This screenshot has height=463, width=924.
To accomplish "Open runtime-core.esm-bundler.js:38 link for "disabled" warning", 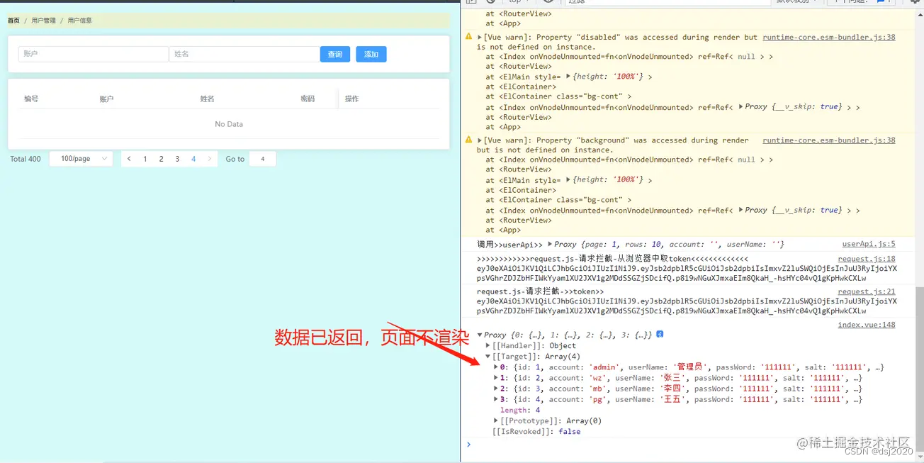I will 829,37.
